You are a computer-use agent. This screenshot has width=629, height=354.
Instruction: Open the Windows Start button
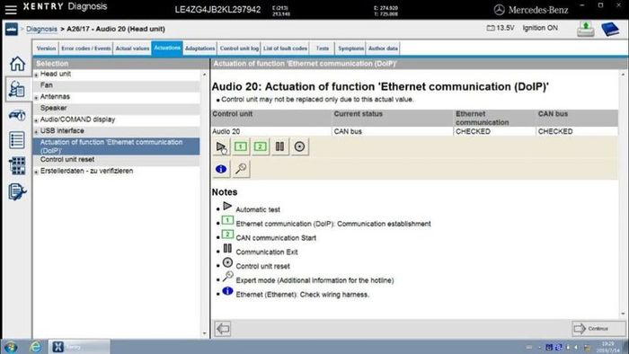tap(10, 347)
